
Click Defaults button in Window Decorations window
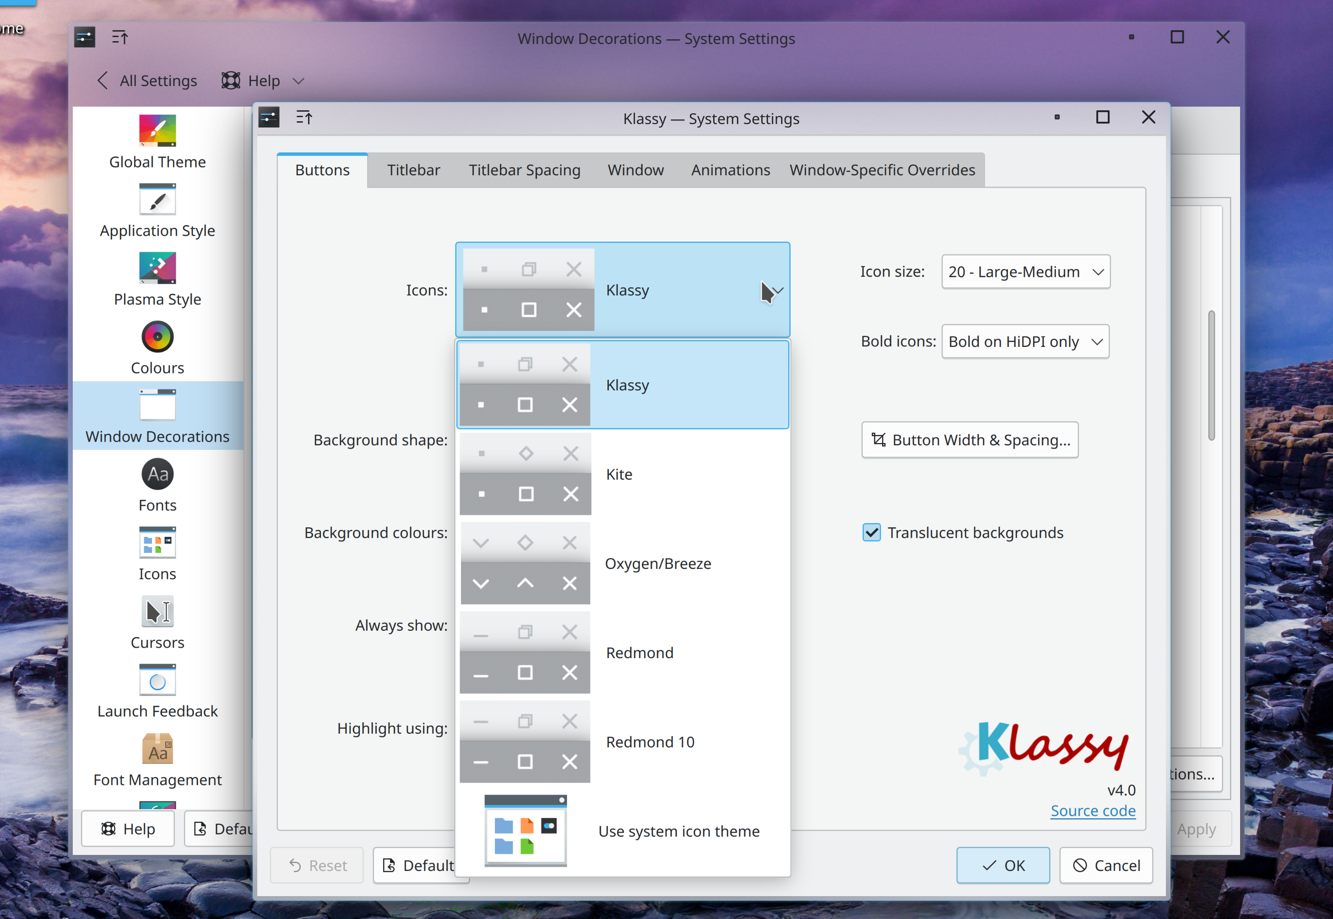coord(219,828)
